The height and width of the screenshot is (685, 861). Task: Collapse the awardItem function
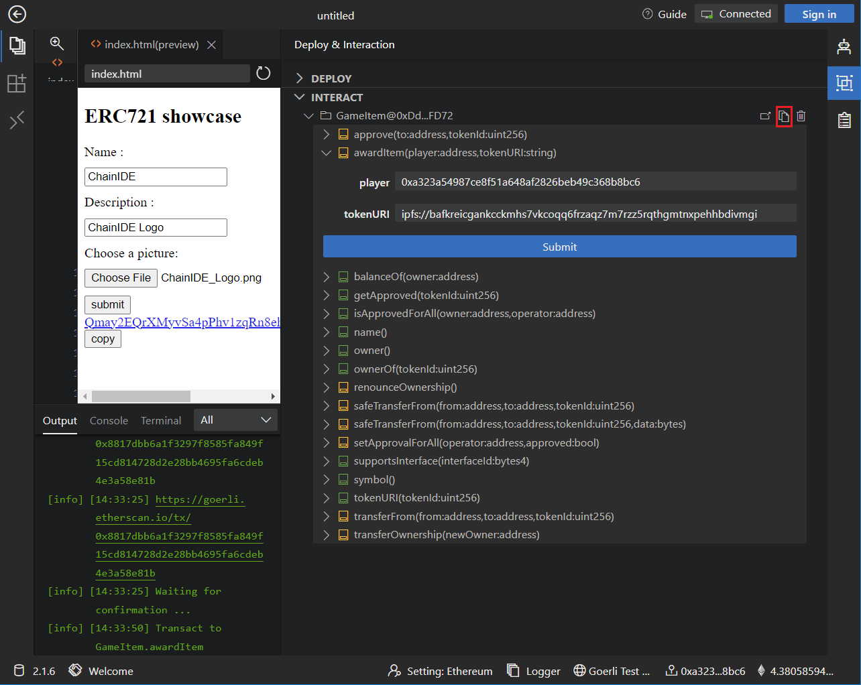click(327, 153)
